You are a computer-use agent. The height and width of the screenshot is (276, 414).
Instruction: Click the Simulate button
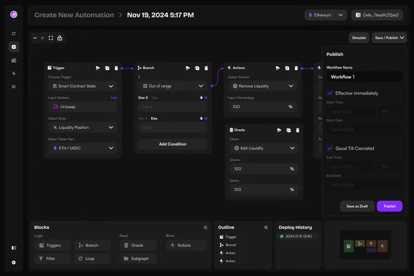tap(359, 38)
